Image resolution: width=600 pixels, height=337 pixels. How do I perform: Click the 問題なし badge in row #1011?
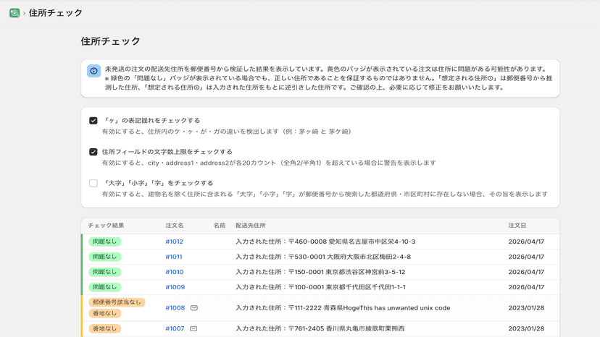105,257
